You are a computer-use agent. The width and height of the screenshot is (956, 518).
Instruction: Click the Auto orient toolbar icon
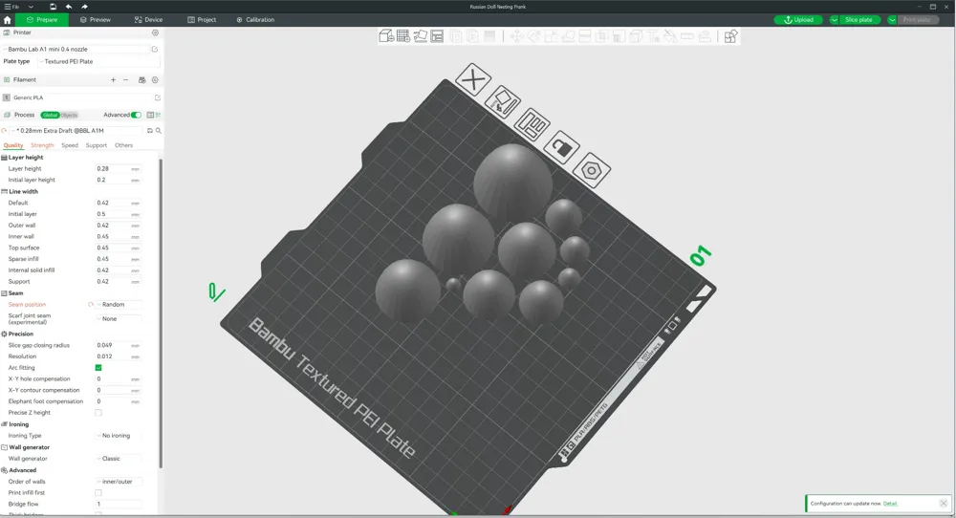click(x=420, y=36)
